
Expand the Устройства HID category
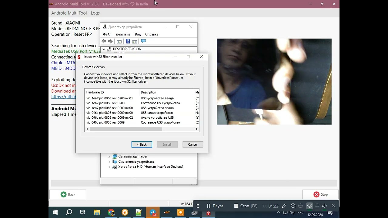click(109, 167)
